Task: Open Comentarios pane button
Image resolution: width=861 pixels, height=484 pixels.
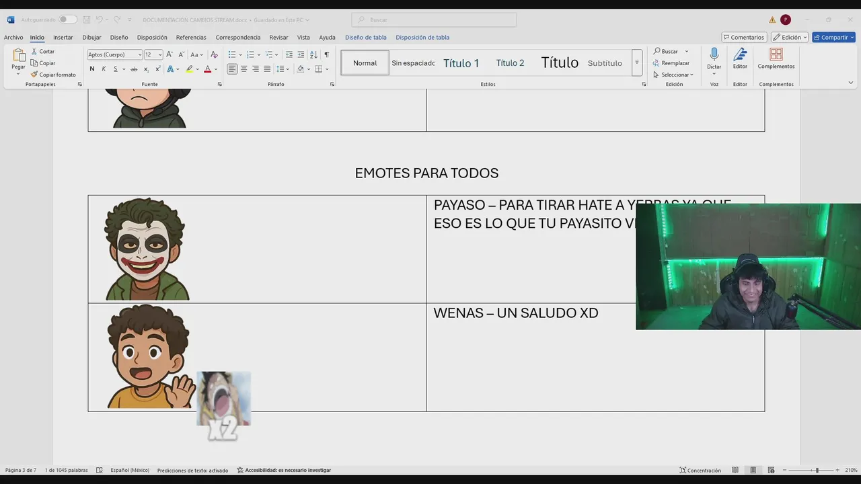Action: tap(744, 38)
